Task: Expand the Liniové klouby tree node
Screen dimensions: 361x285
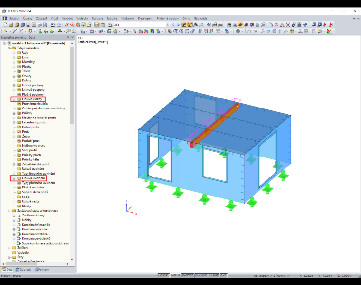Action: [x=14, y=99]
